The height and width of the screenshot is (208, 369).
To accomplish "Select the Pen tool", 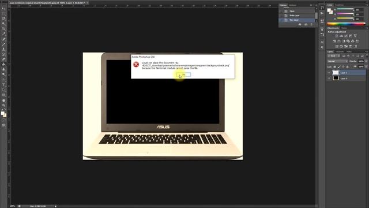I will click(3, 80).
